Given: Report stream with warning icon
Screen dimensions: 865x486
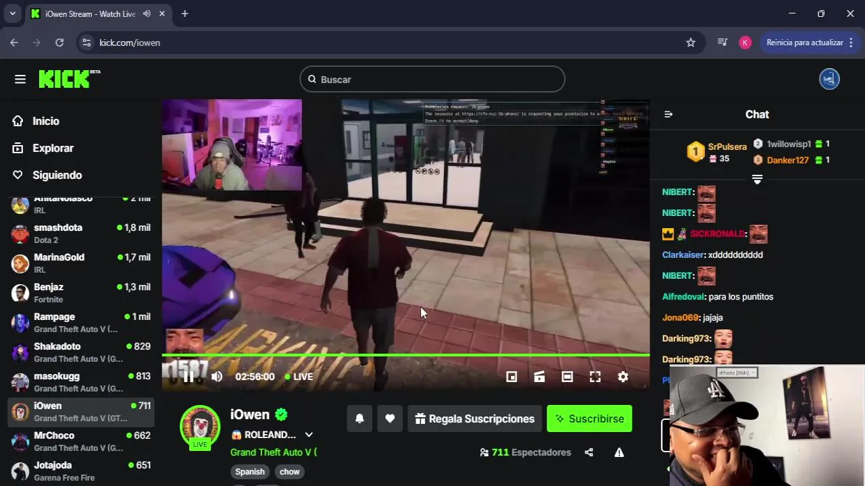Looking at the screenshot, I should [x=619, y=452].
